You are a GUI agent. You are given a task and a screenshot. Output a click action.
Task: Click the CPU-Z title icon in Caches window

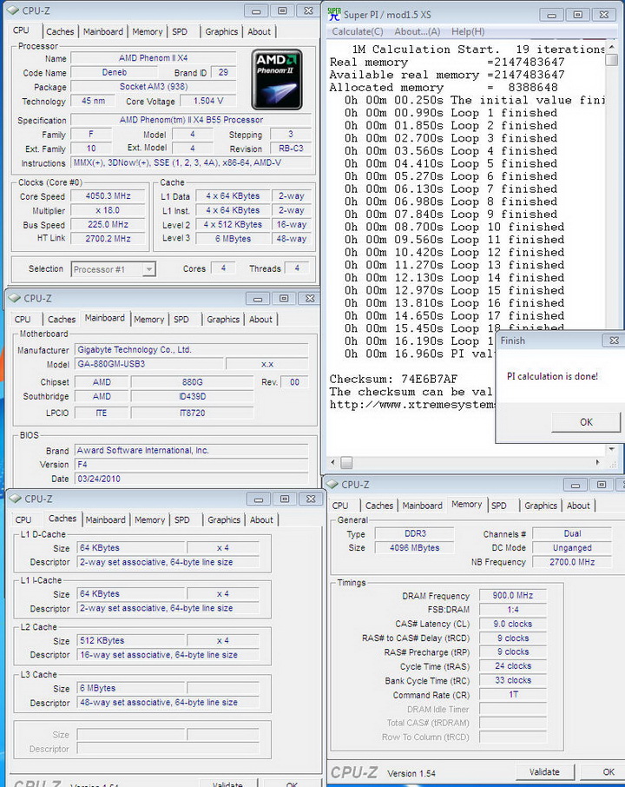16,499
